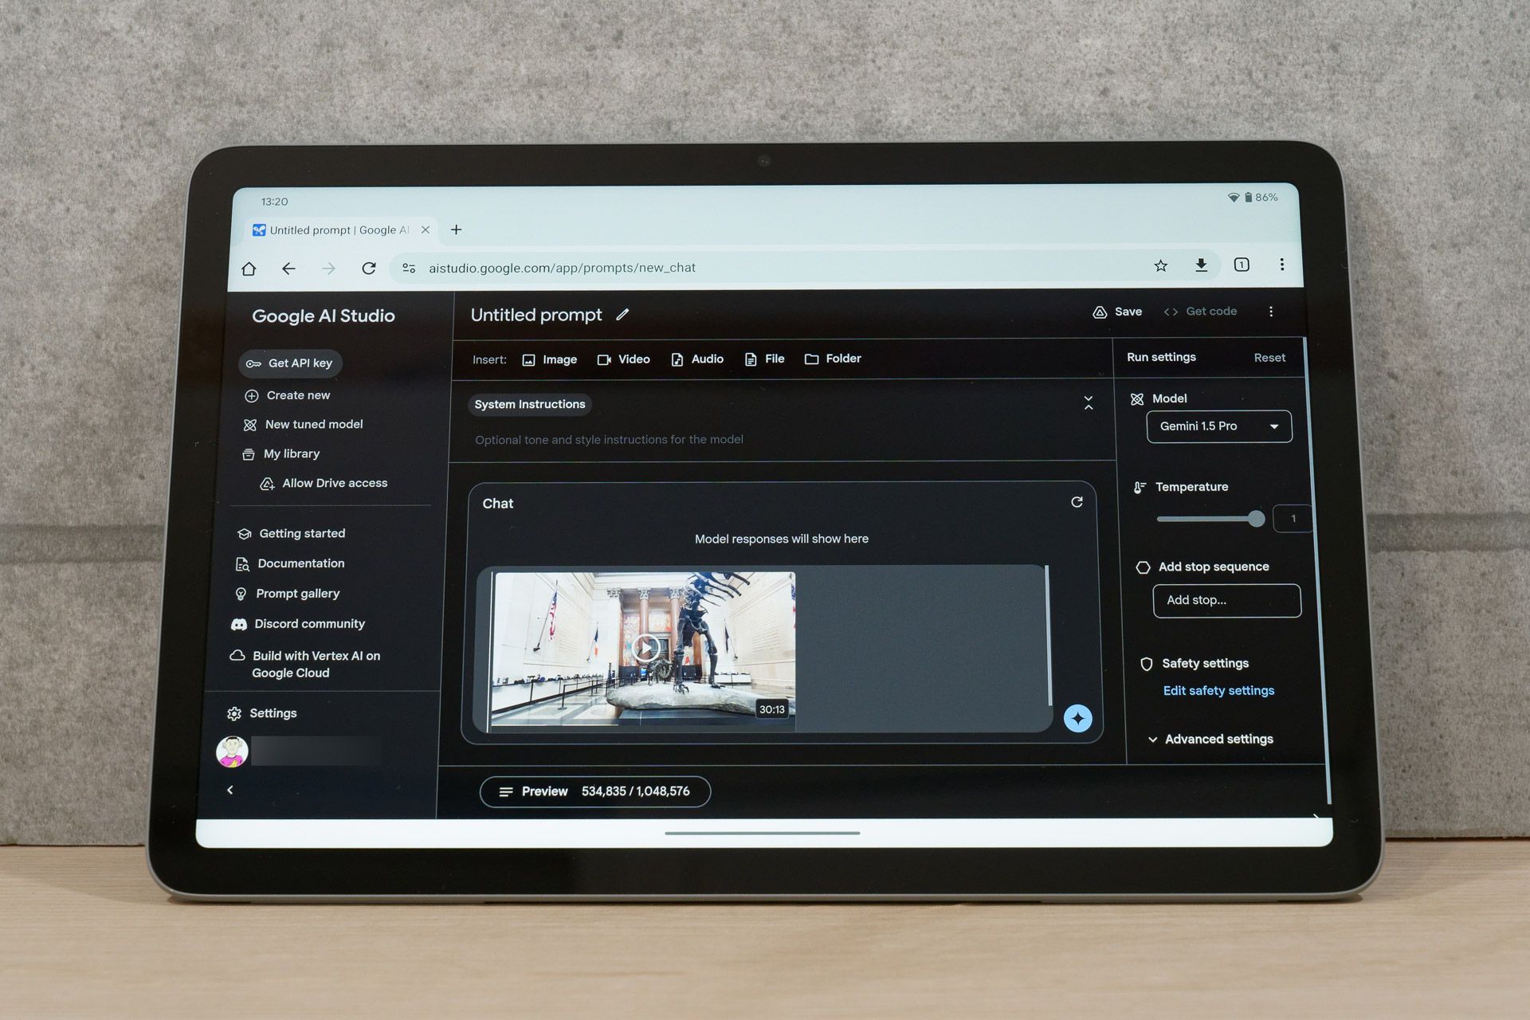Close the Untitled prompt browser tab
The image size is (1530, 1020).
click(426, 229)
